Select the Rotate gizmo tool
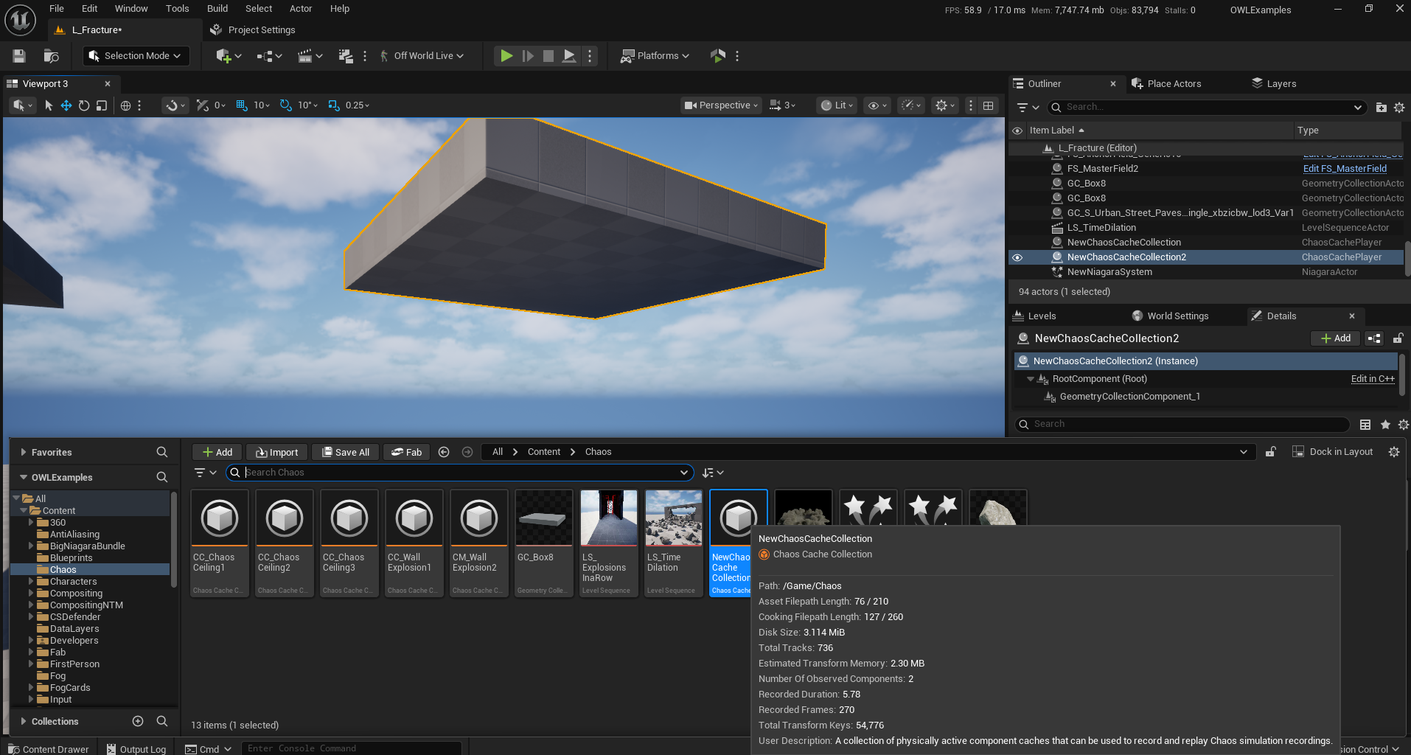 [84, 105]
